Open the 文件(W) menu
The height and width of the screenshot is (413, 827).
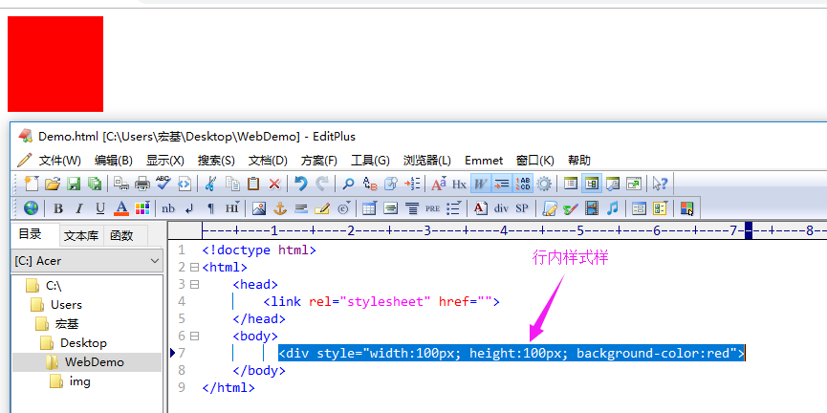(x=59, y=161)
